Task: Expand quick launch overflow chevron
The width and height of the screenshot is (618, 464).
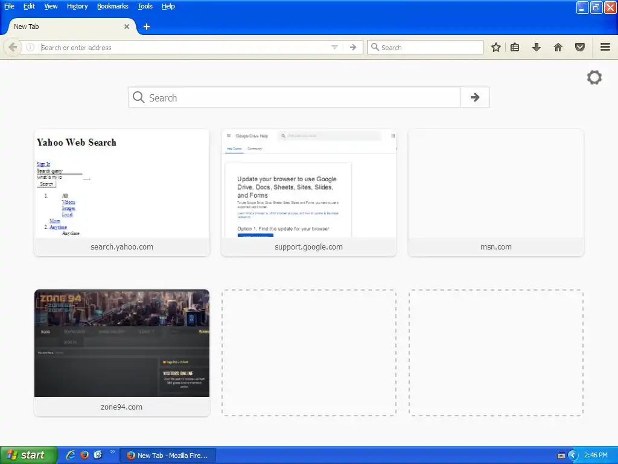Action: 113,452
